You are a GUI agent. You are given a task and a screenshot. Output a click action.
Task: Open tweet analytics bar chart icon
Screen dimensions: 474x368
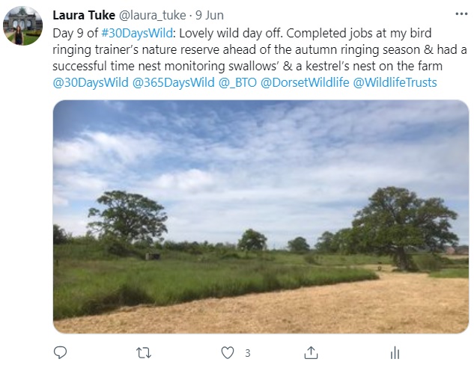(395, 352)
